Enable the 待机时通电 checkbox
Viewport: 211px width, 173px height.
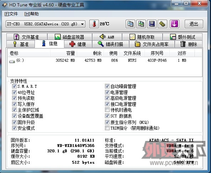click(x=107, y=110)
